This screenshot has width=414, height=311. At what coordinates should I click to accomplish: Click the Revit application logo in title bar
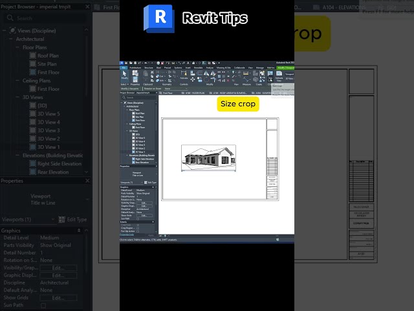point(122,63)
